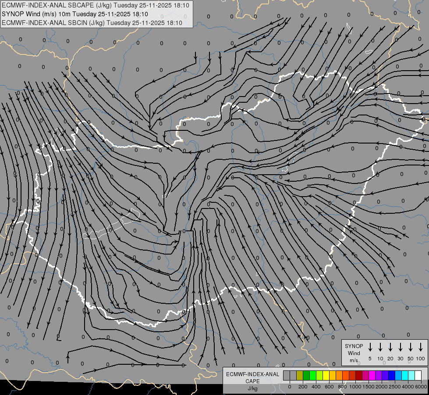Click the 50 m/s wind arrow symbol
Image resolution: width=429 pixels, height=395 pixels.
coord(411,347)
